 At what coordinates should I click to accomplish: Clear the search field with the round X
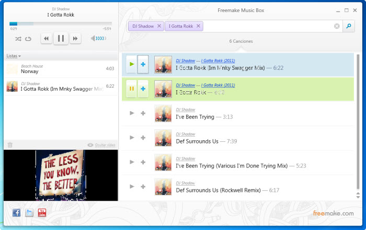[x=337, y=26]
